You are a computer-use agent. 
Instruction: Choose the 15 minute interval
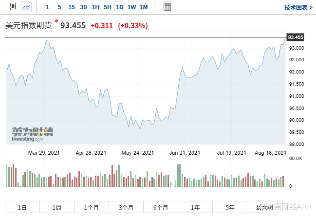point(72,7)
